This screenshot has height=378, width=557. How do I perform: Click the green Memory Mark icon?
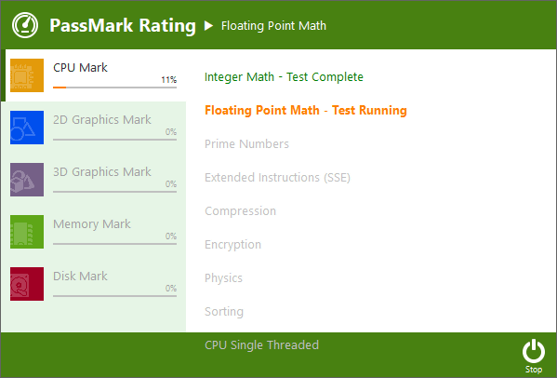(27, 232)
